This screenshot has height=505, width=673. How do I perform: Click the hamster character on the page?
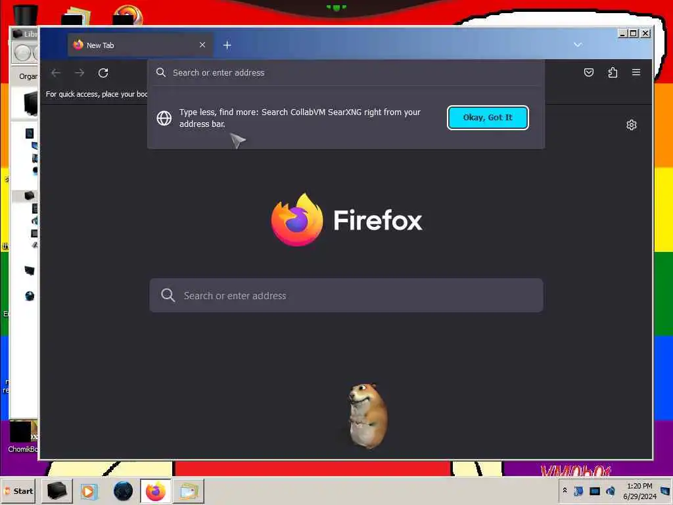(367, 416)
